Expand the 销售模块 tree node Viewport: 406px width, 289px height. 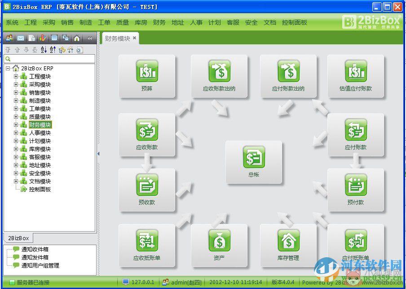pos(16,92)
